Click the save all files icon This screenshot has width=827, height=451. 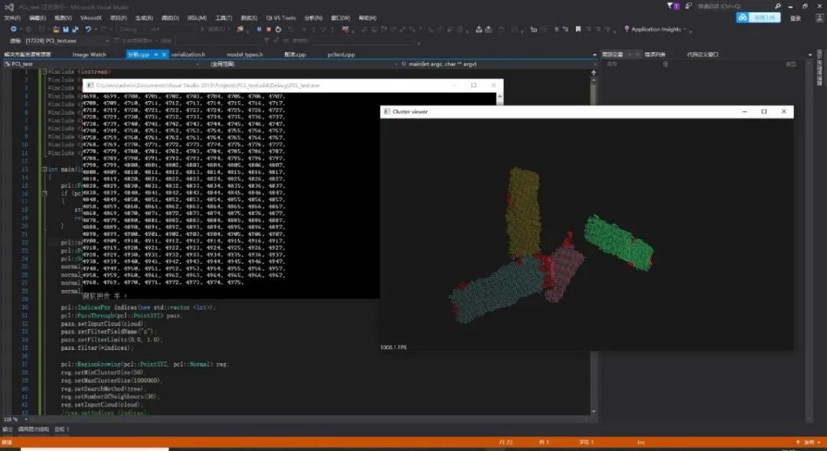(75, 29)
